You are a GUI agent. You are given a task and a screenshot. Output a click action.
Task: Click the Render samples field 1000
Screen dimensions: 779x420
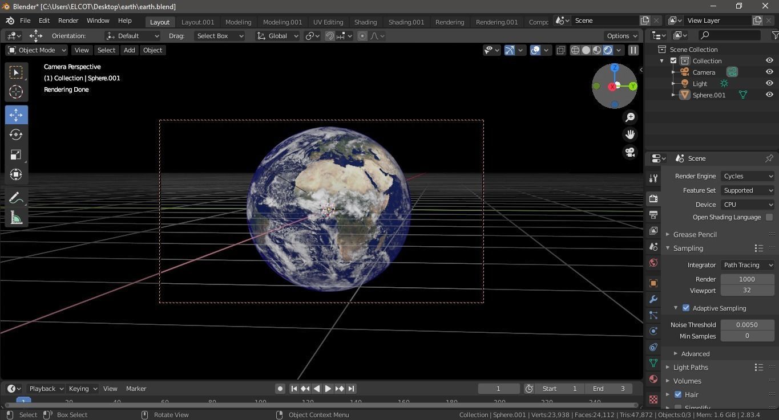(747, 279)
